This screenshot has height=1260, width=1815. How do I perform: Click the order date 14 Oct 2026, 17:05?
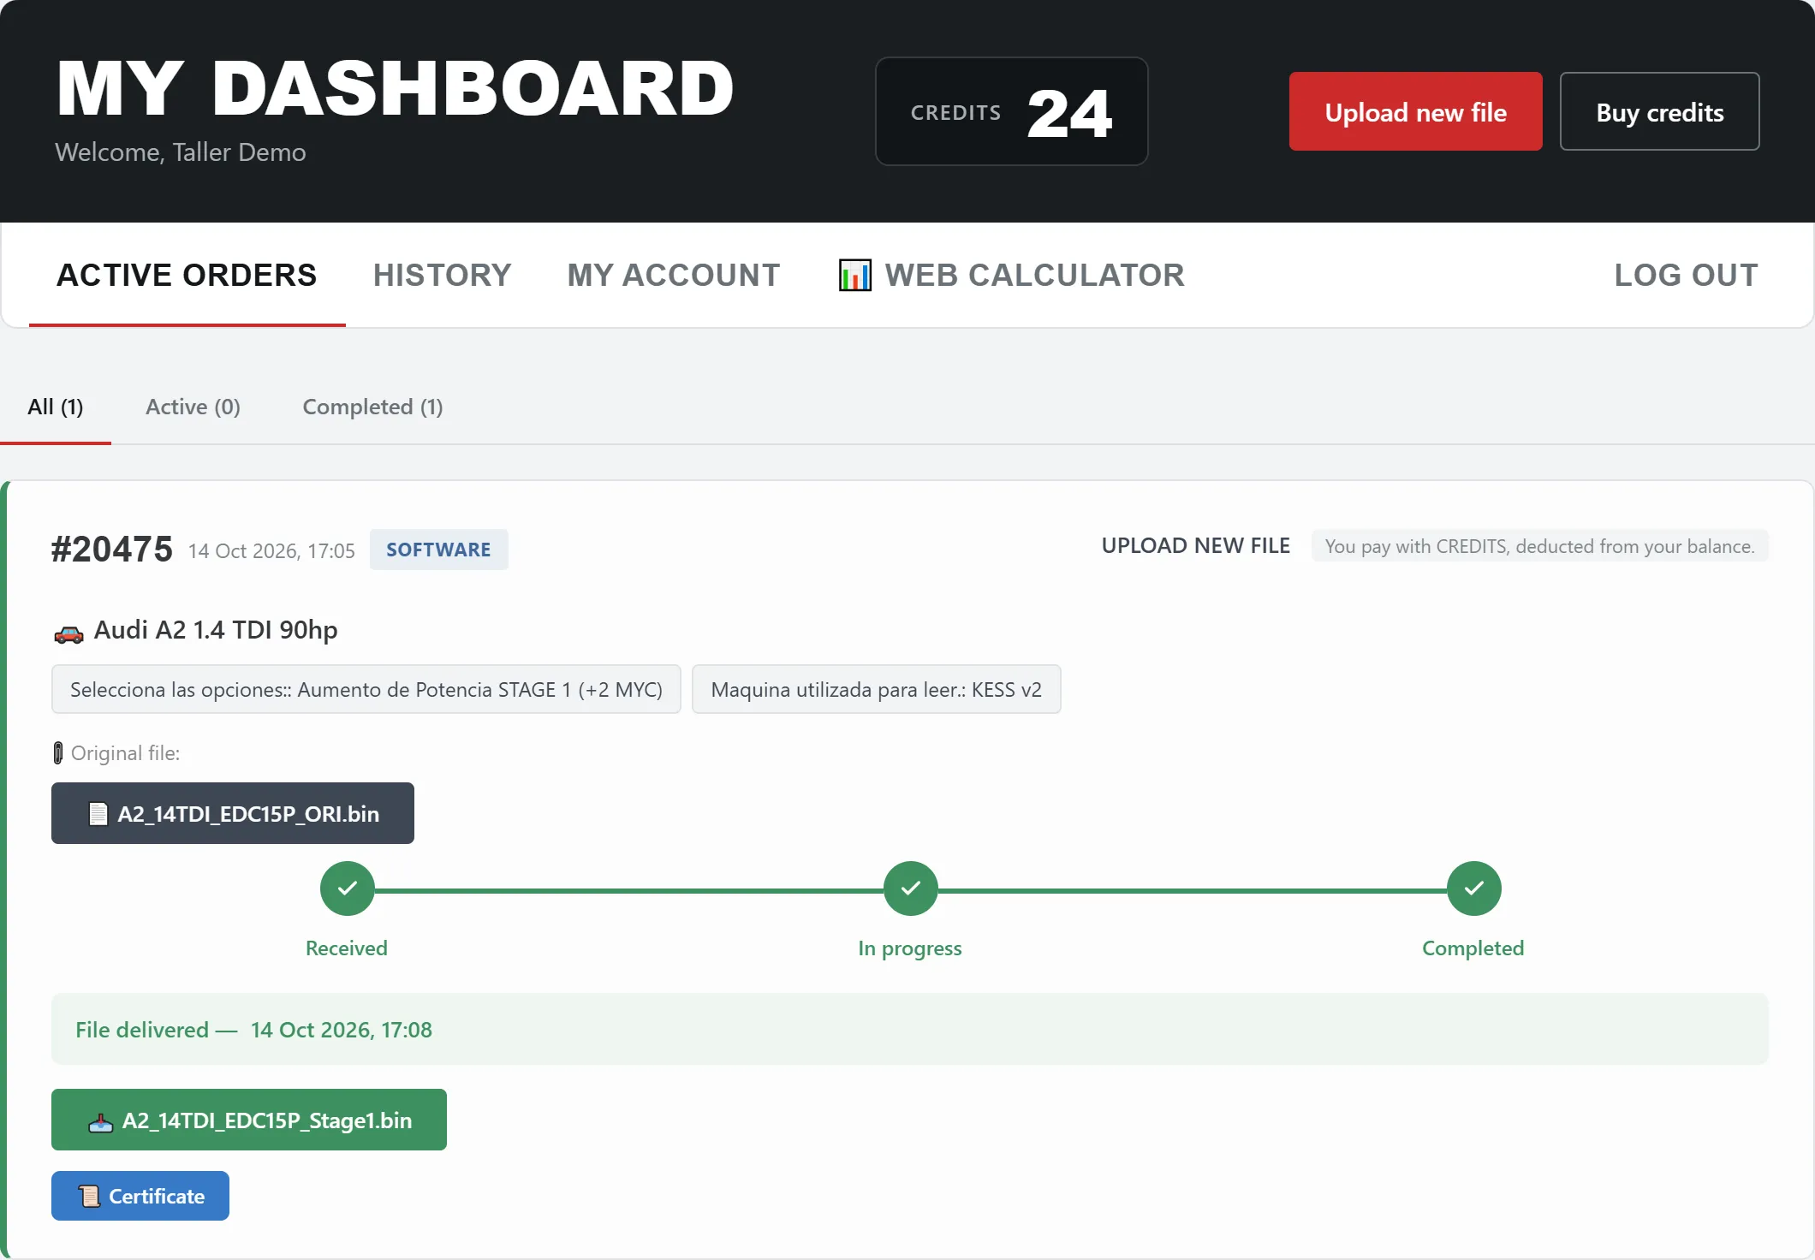click(271, 550)
